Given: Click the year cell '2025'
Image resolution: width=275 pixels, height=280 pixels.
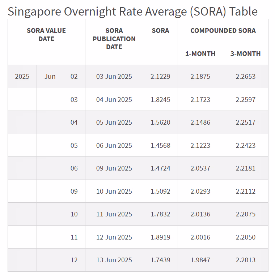Looking at the screenshot, I should tap(22, 77).
